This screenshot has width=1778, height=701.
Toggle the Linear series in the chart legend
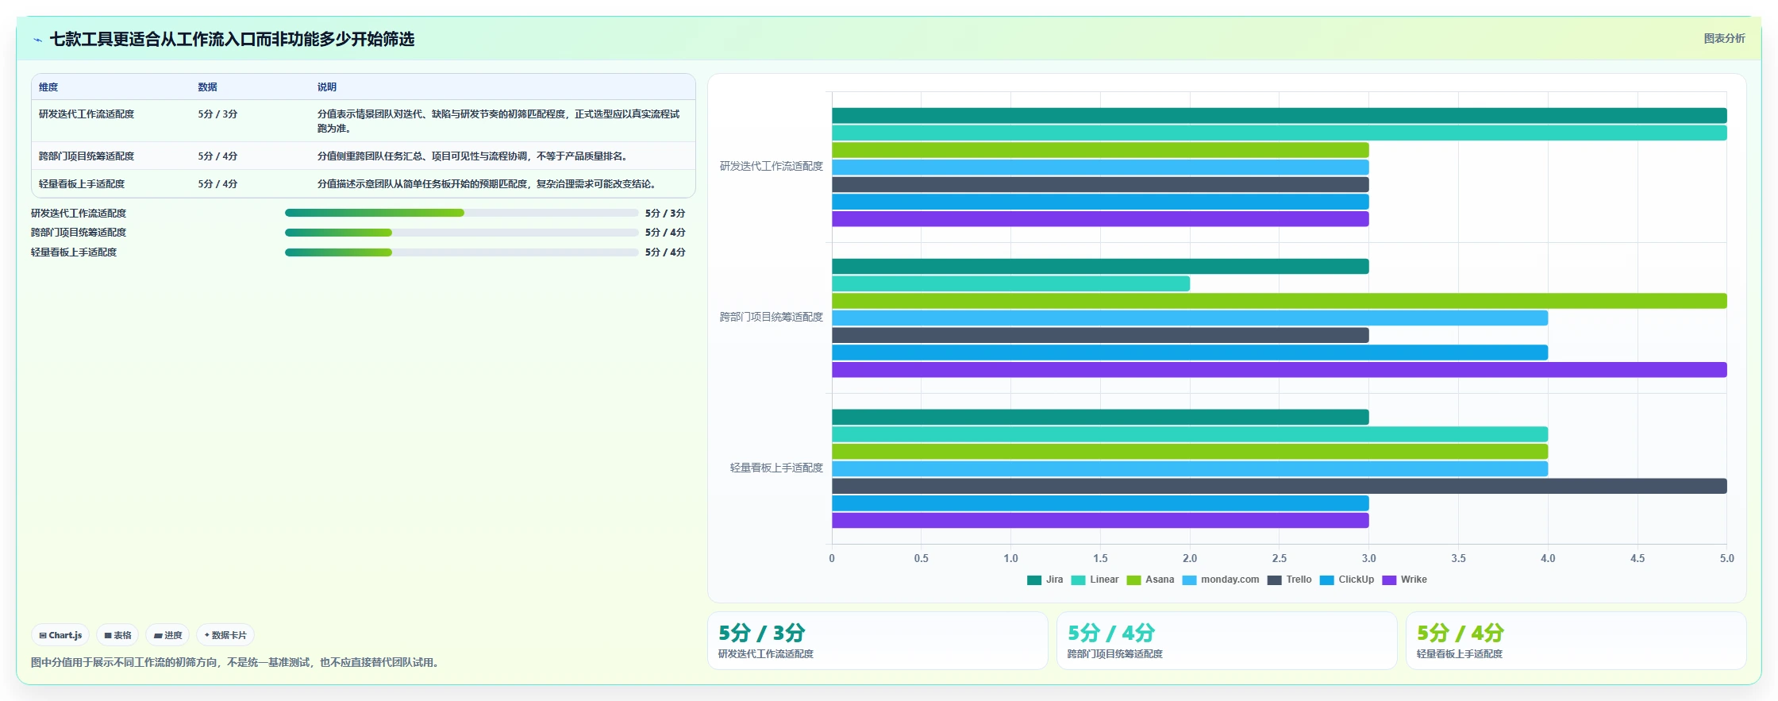(1095, 580)
